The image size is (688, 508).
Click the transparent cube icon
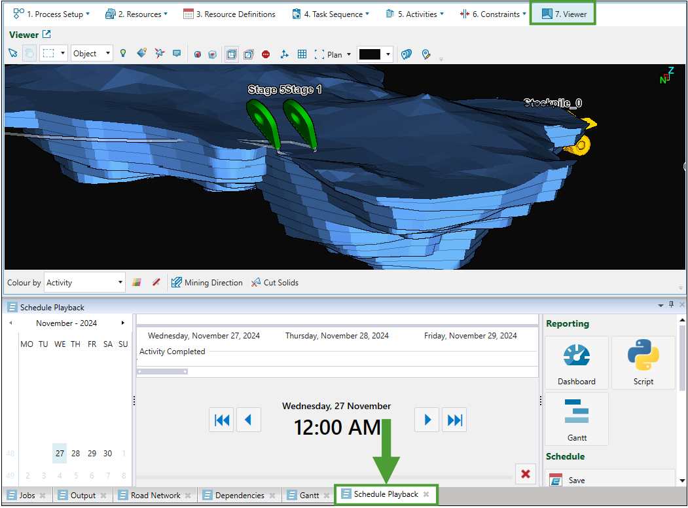212,54
